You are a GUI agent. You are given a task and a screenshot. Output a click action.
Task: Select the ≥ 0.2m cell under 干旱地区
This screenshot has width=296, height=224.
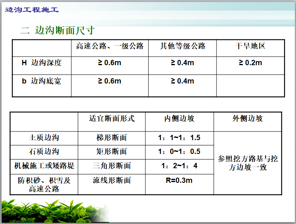tap(250, 63)
